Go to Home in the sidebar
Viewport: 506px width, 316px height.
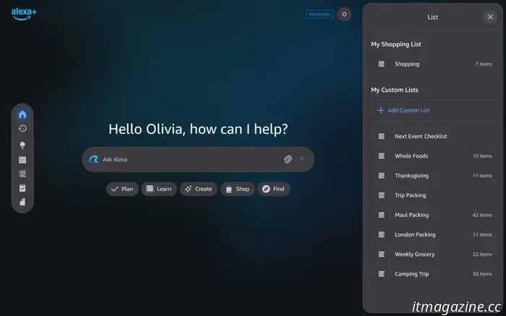pos(22,114)
